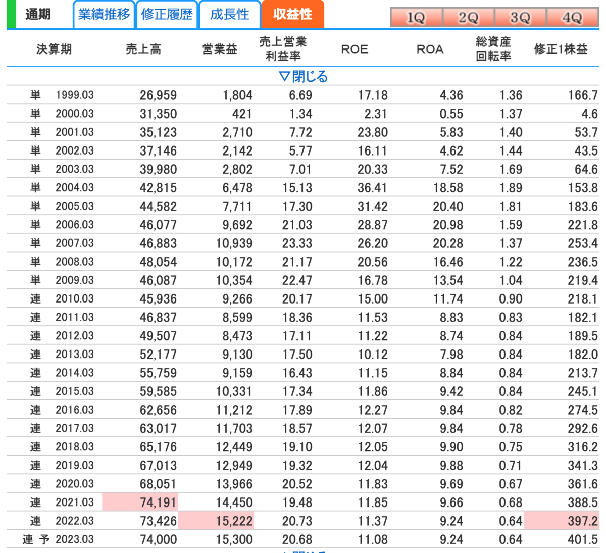Screen dimensions: 606x553
Task: Click turnover value 0.90
Action: pos(511,299)
